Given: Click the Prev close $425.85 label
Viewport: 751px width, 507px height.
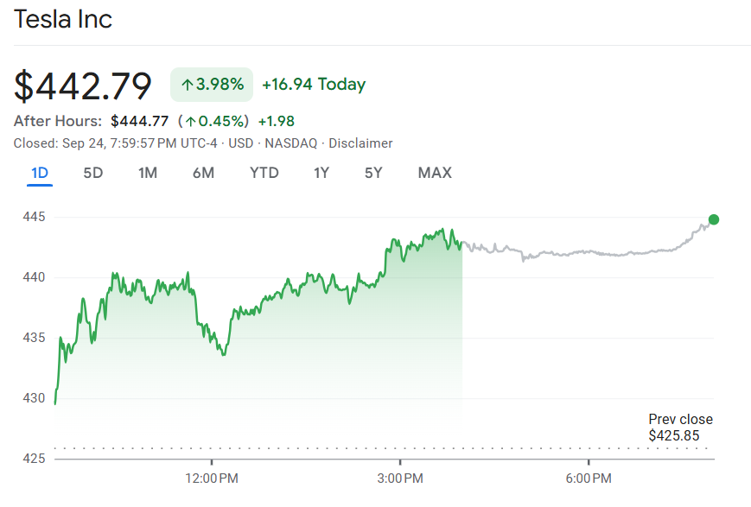Looking at the screenshot, I should coord(679,428).
